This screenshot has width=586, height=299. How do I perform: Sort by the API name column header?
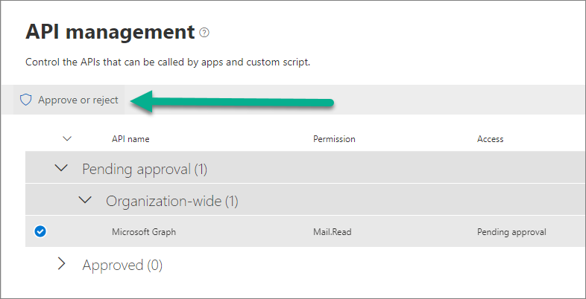130,139
